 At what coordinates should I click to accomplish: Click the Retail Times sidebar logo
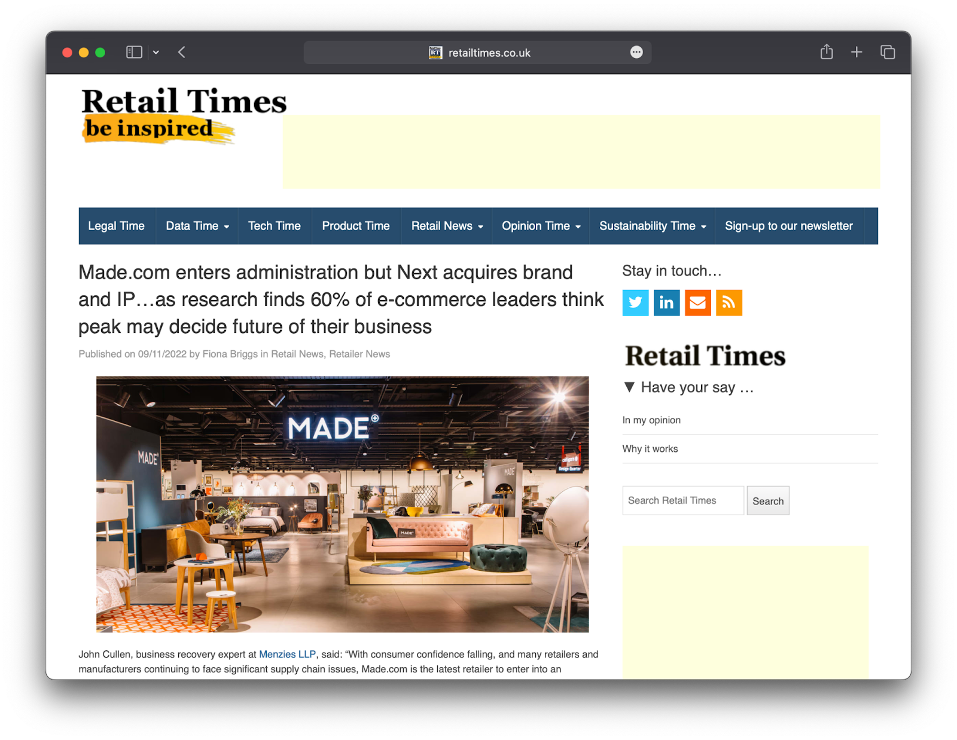[705, 356]
